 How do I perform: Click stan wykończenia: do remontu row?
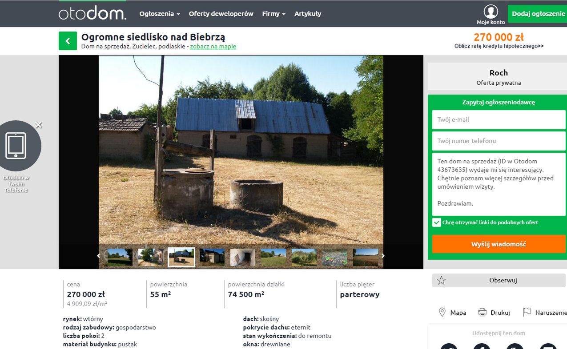[x=287, y=336]
